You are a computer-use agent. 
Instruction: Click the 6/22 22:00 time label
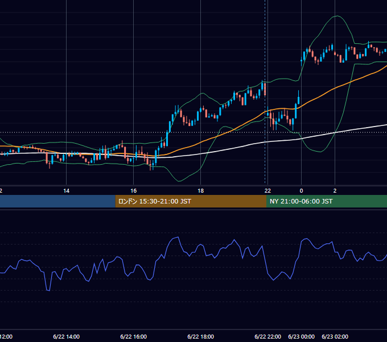coord(267,336)
